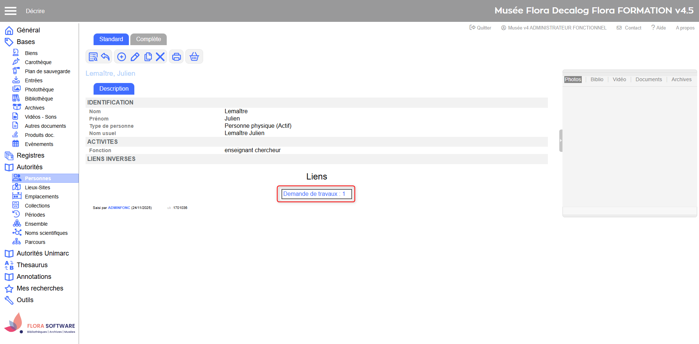The image size is (699, 344).
Task: Open the Demande de travaux link
Action: 314,194
